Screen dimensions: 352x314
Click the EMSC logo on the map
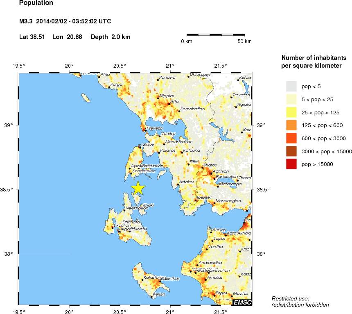point(242,303)
